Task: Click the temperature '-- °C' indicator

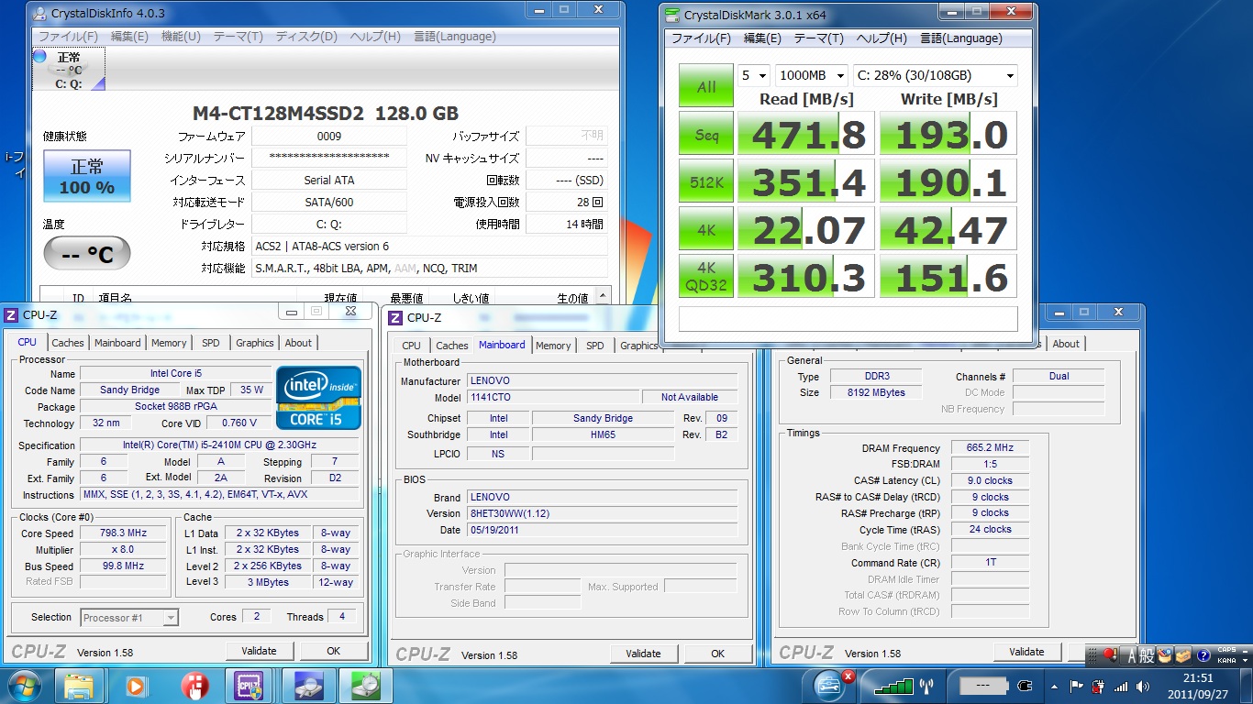Action: (x=87, y=254)
